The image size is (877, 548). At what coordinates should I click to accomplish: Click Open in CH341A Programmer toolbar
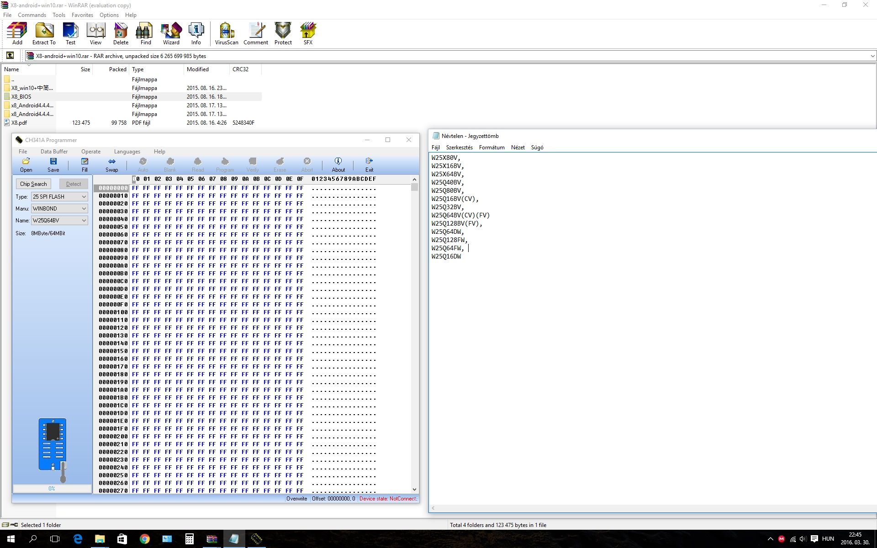tap(26, 165)
